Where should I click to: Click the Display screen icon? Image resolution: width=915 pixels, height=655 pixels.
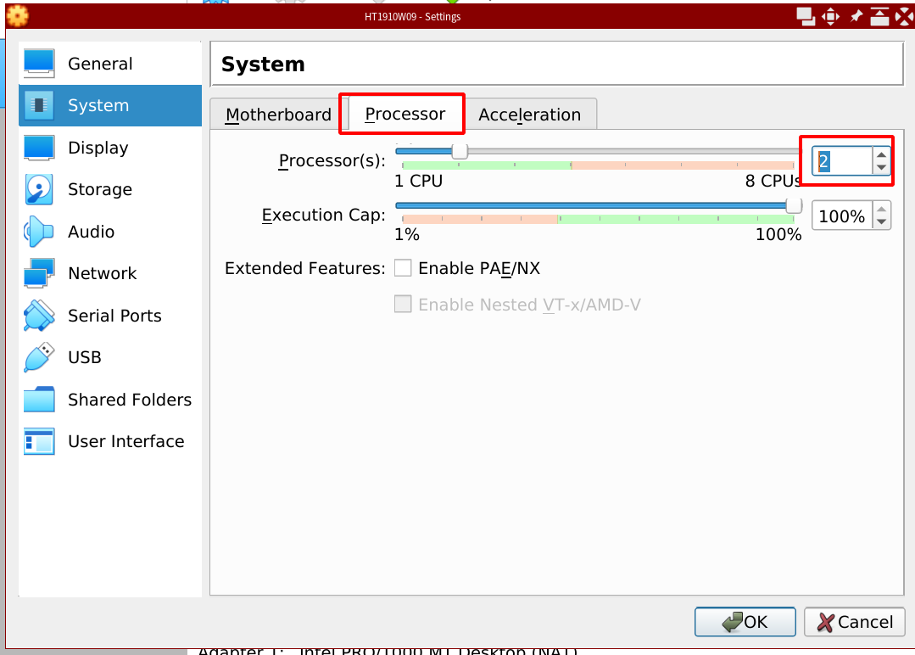[39, 148]
